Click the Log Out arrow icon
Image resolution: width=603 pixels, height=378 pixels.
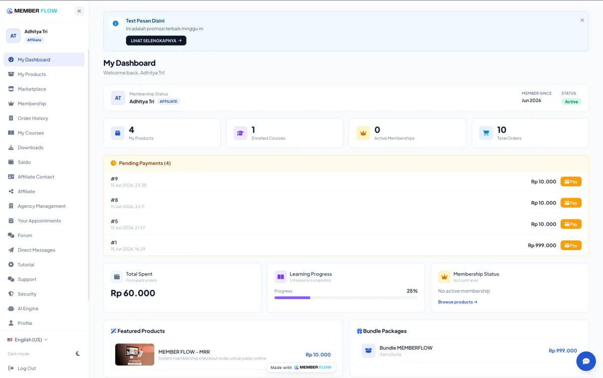(x=11, y=368)
